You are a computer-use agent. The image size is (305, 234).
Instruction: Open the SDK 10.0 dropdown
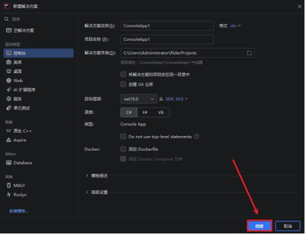tap(177, 99)
